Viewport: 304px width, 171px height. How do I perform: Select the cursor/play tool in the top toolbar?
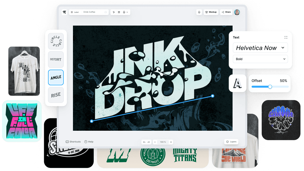[x=114, y=12]
